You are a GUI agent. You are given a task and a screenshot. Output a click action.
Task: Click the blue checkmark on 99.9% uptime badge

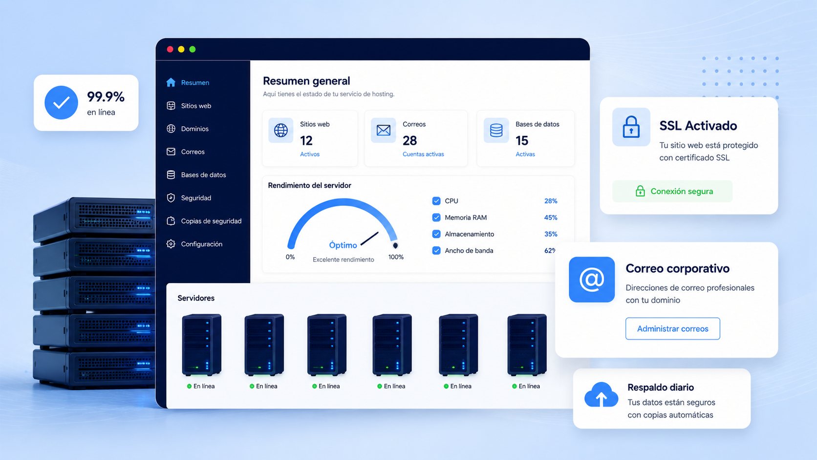(x=61, y=103)
